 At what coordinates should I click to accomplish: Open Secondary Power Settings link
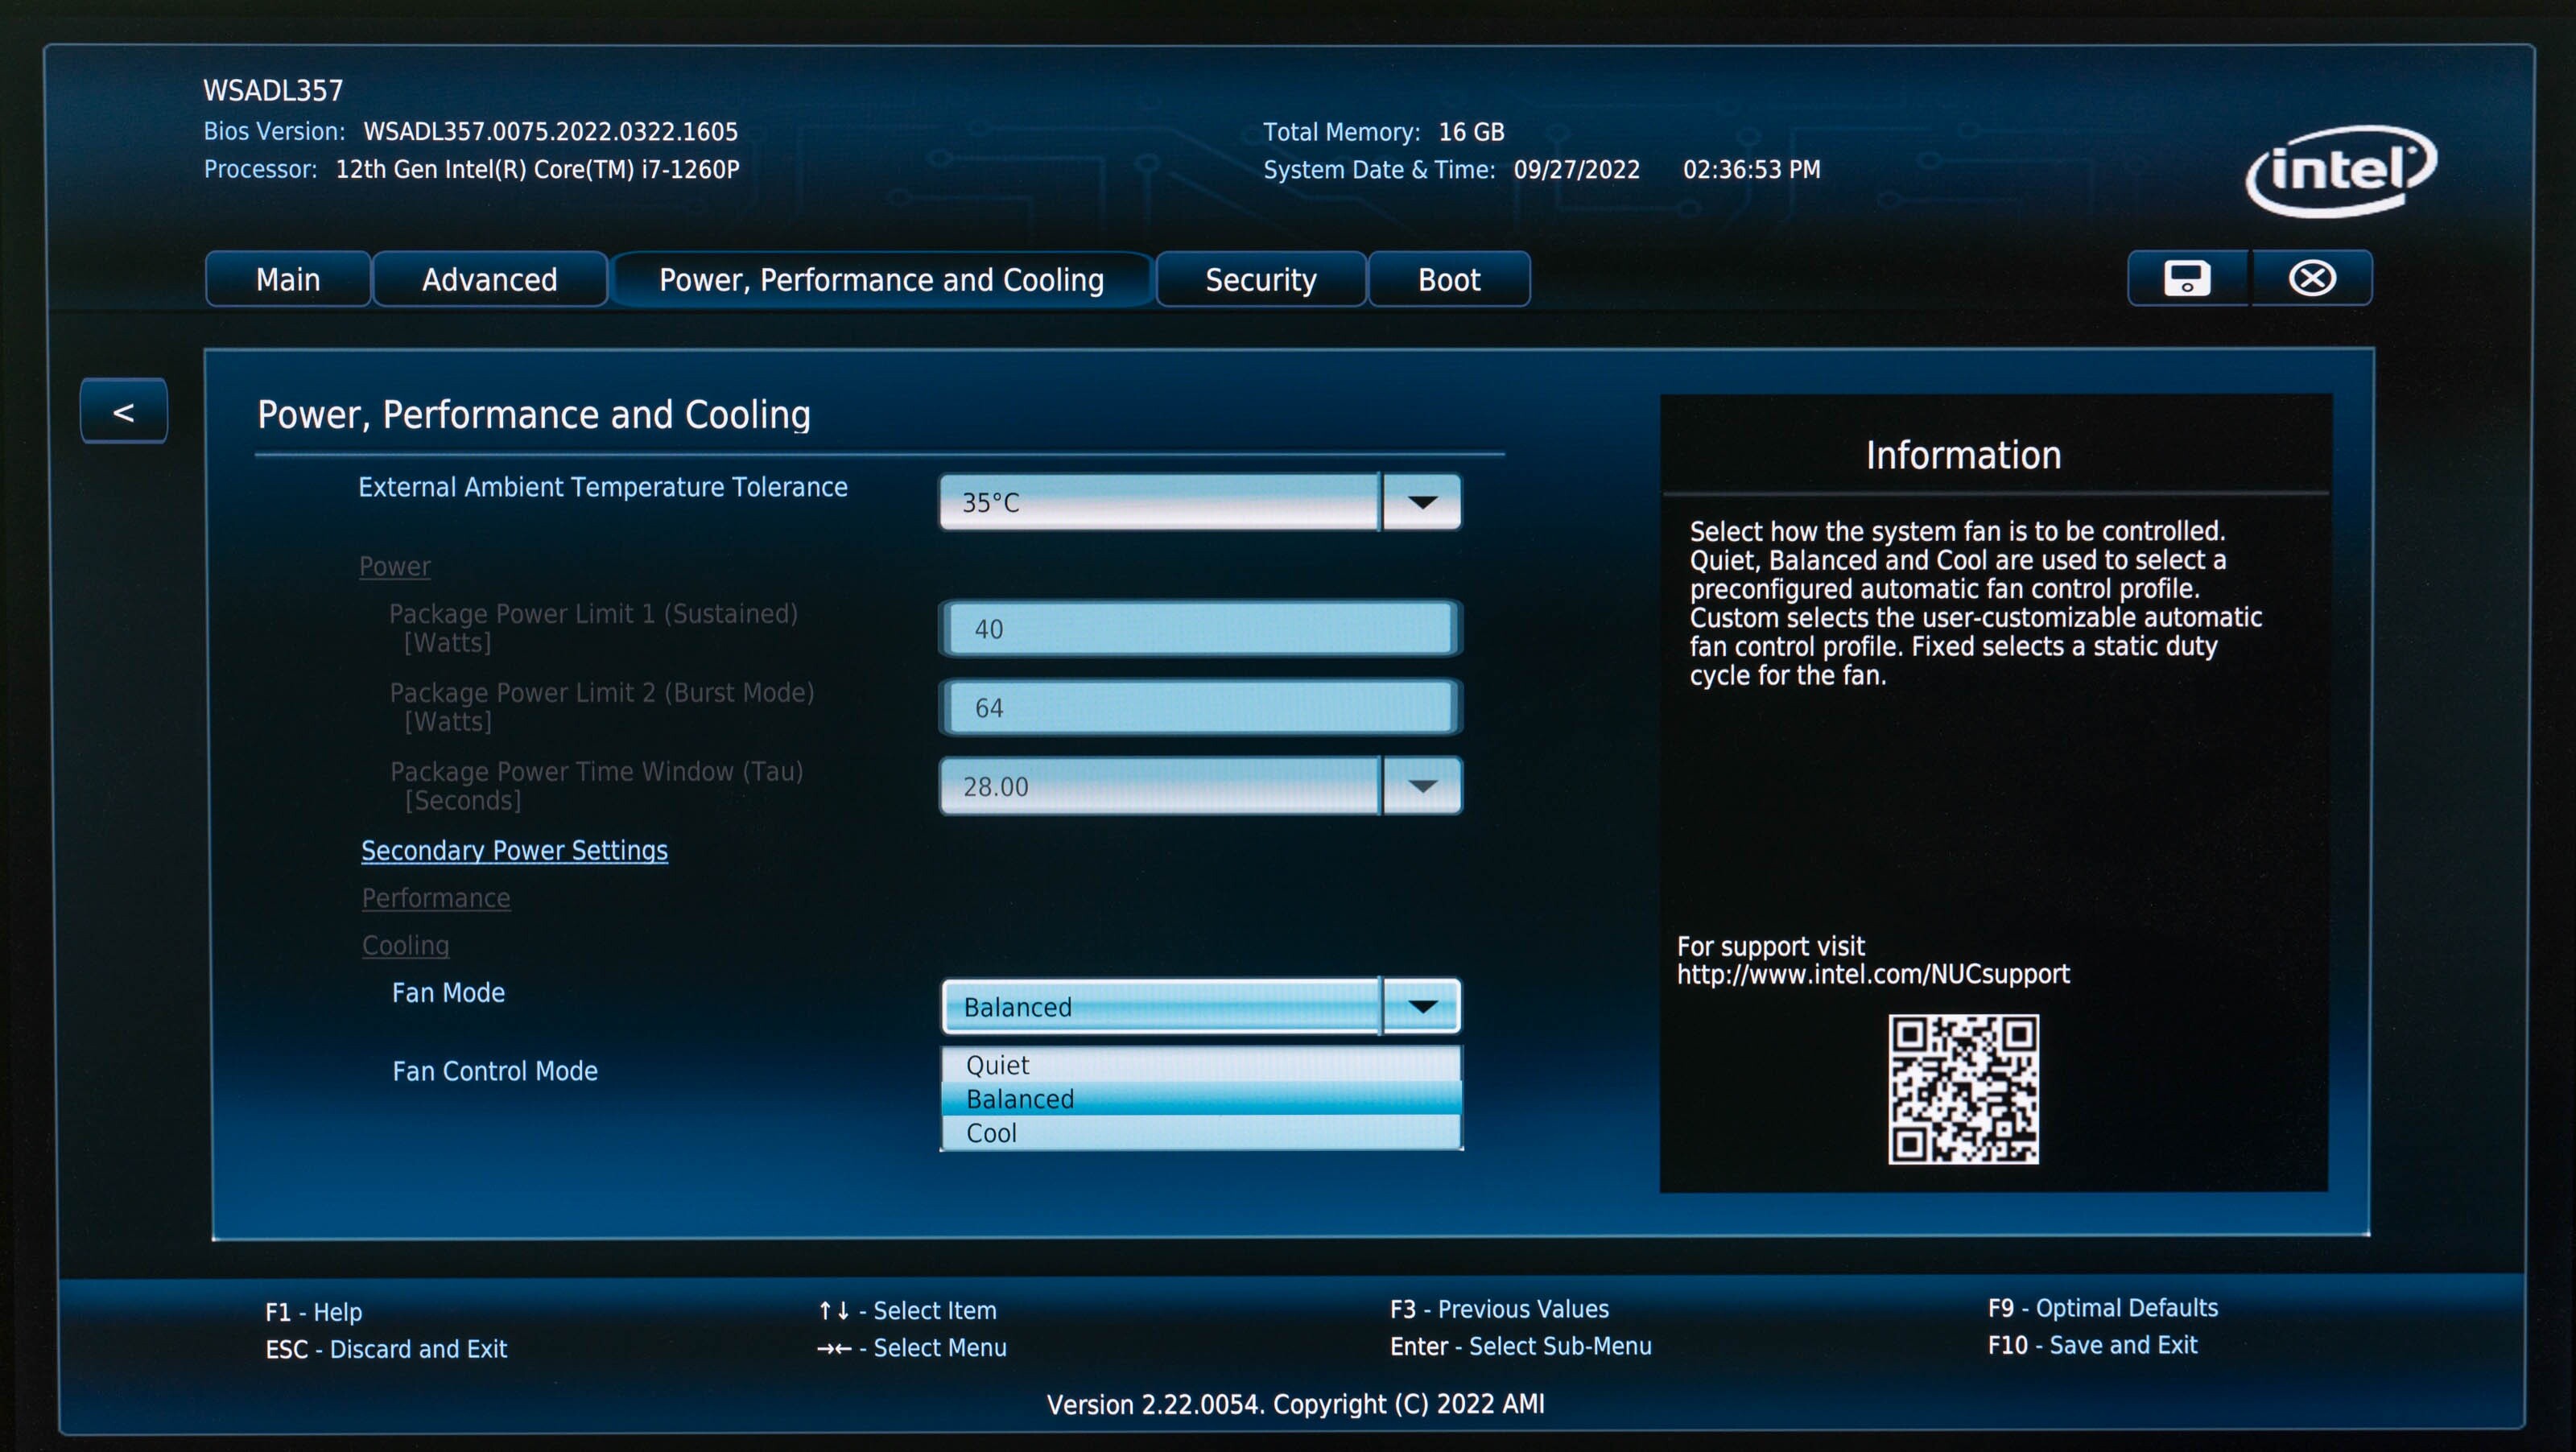pyautogui.click(x=514, y=850)
